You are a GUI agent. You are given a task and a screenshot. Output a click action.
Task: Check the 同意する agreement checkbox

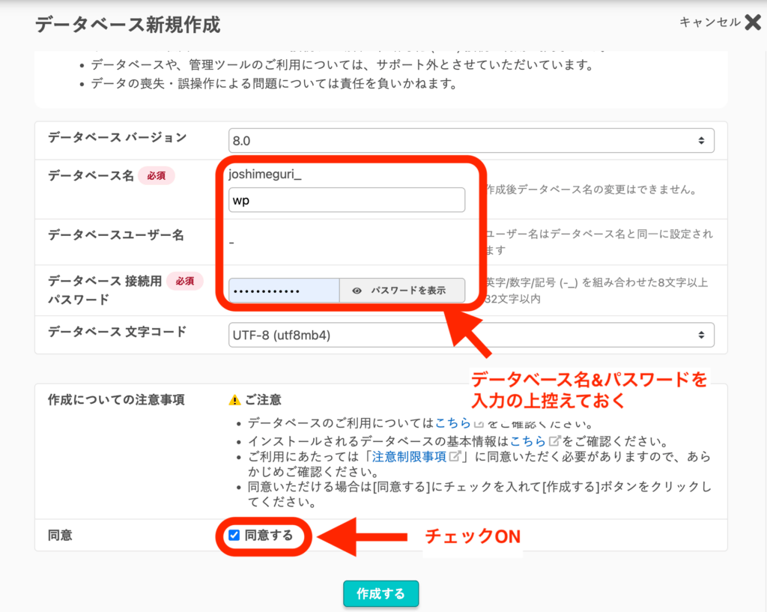tap(234, 535)
